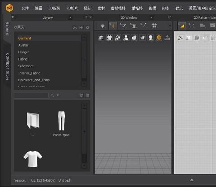This screenshot has height=187, width=216.
Task: Click the reset favorites icon beside plus
Action: point(88,27)
